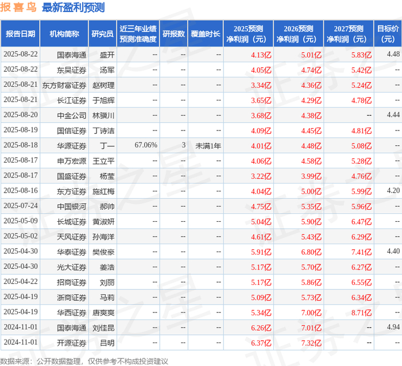Click the 2025-08-18 report date

(x=21, y=145)
